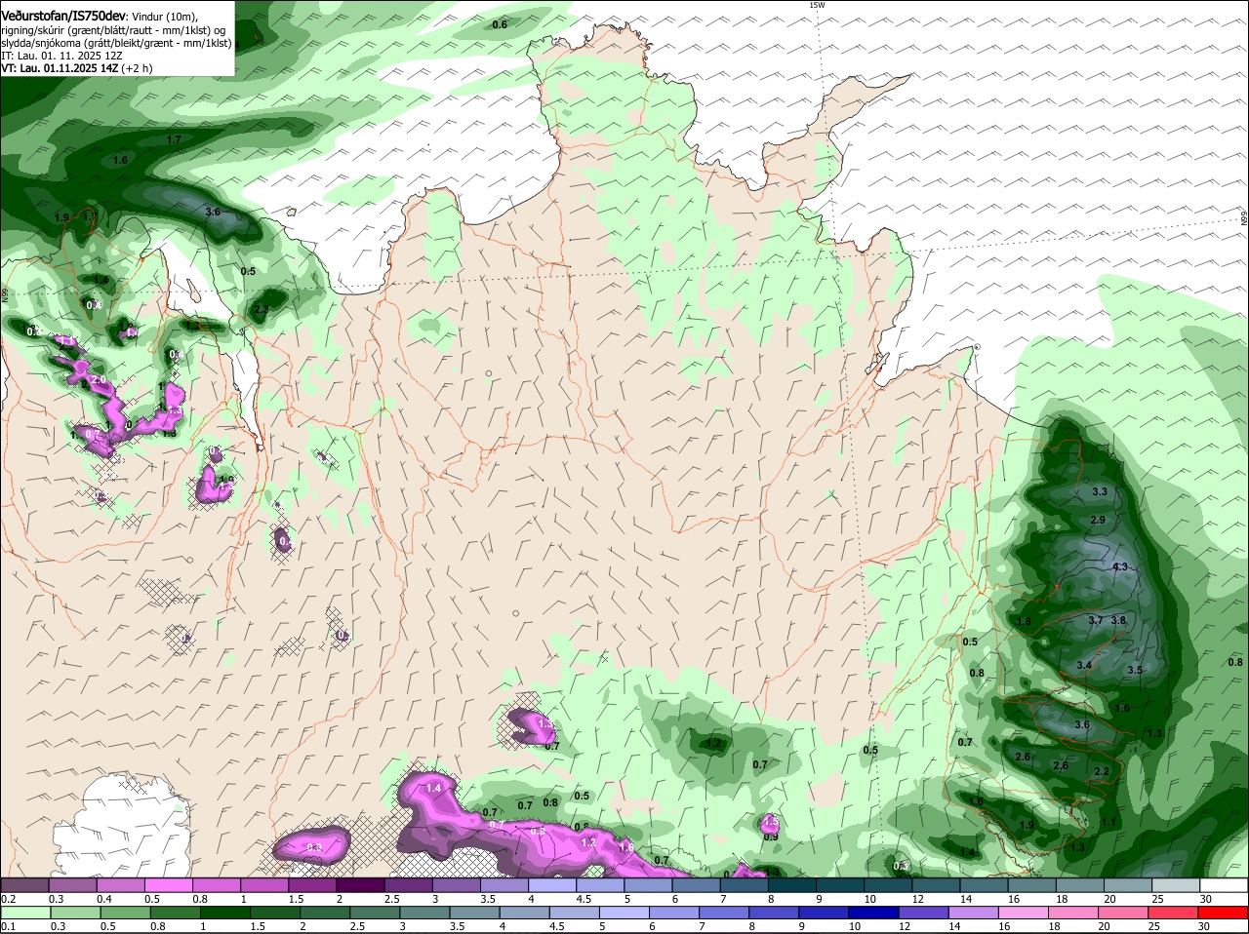Click the 3.8 precipitation value on map
Screen dimensions: 1249x934
[1118, 620]
